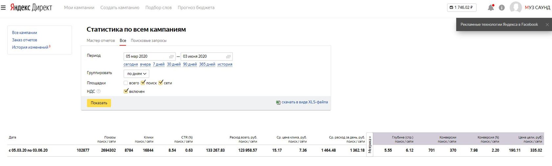Uncheck the 'поиск' checkbox
Image resolution: width=552 pixels, height=166 pixels.
coord(143,83)
